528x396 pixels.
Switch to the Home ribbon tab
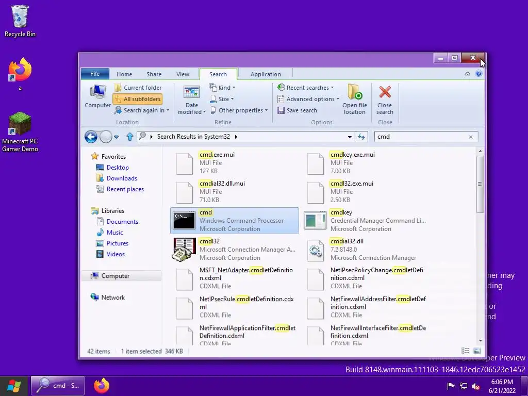[124, 74]
